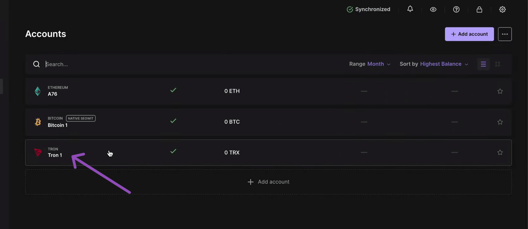This screenshot has width=528, height=229.
Task: Open the notifications bell
Action: pos(410,9)
